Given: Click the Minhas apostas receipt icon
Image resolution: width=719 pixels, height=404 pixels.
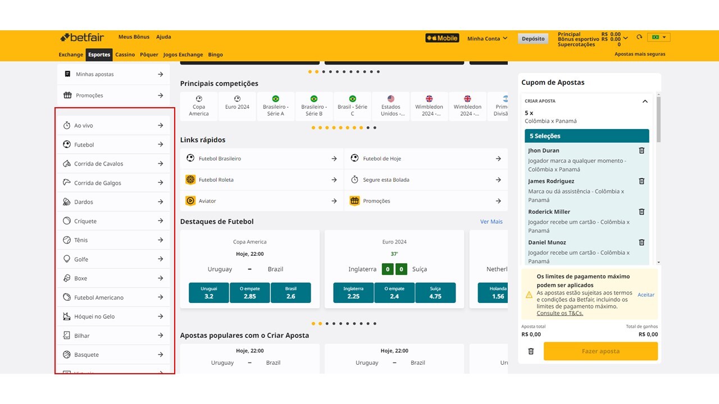Looking at the screenshot, I should [67, 74].
